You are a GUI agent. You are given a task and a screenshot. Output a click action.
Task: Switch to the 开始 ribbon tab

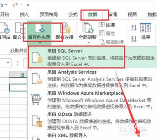(5, 15)
